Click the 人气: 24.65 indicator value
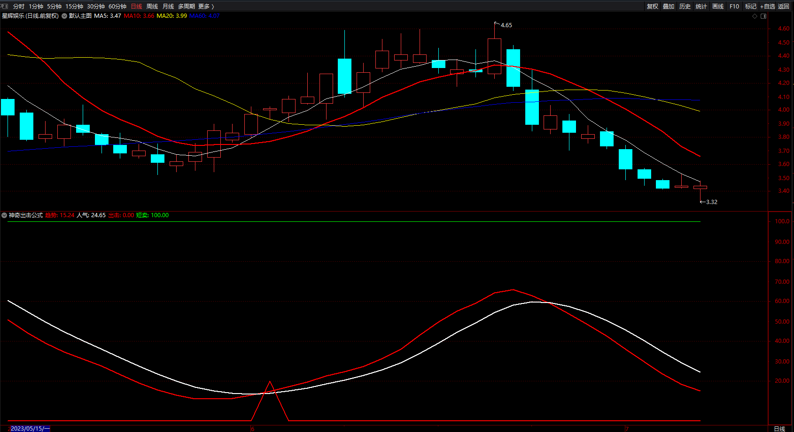The height and width of the screenshot is (432, 794). 91,215
